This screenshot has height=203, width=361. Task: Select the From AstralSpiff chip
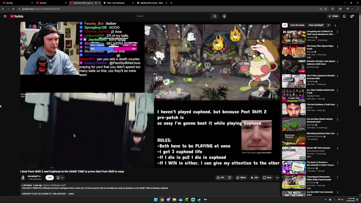[316, 25]
